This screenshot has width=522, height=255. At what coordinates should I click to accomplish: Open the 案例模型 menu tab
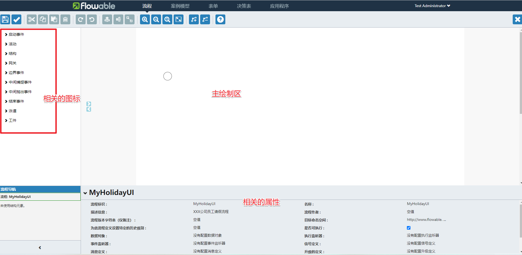point(180,6)
